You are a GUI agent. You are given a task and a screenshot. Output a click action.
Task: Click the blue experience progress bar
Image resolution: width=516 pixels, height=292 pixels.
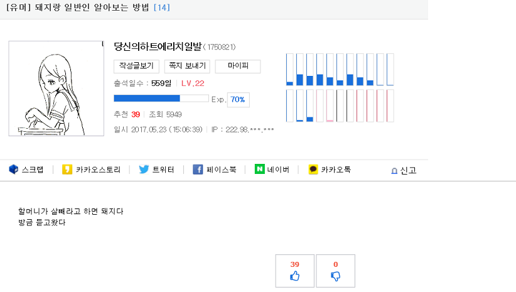[x=161, y=98]
